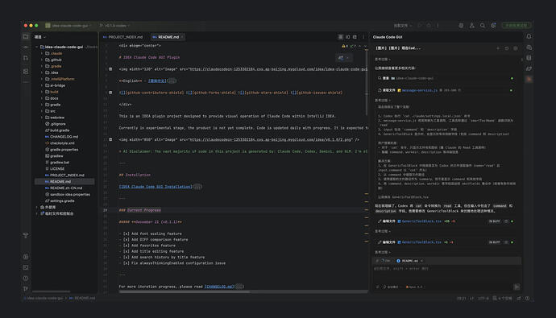
Task: Expand the src folder
Action: pos(42,111)
